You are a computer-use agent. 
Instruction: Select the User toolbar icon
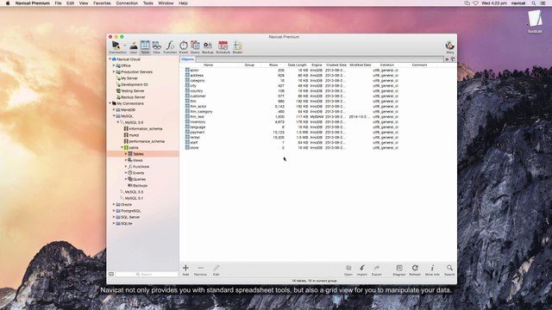(x=134, y=47)
